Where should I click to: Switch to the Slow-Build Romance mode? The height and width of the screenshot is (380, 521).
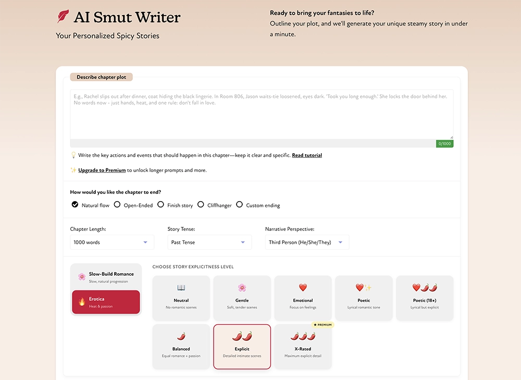(x=106, y=277)
